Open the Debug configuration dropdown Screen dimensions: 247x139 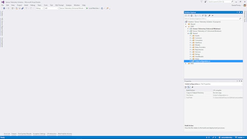coord(39,8)
